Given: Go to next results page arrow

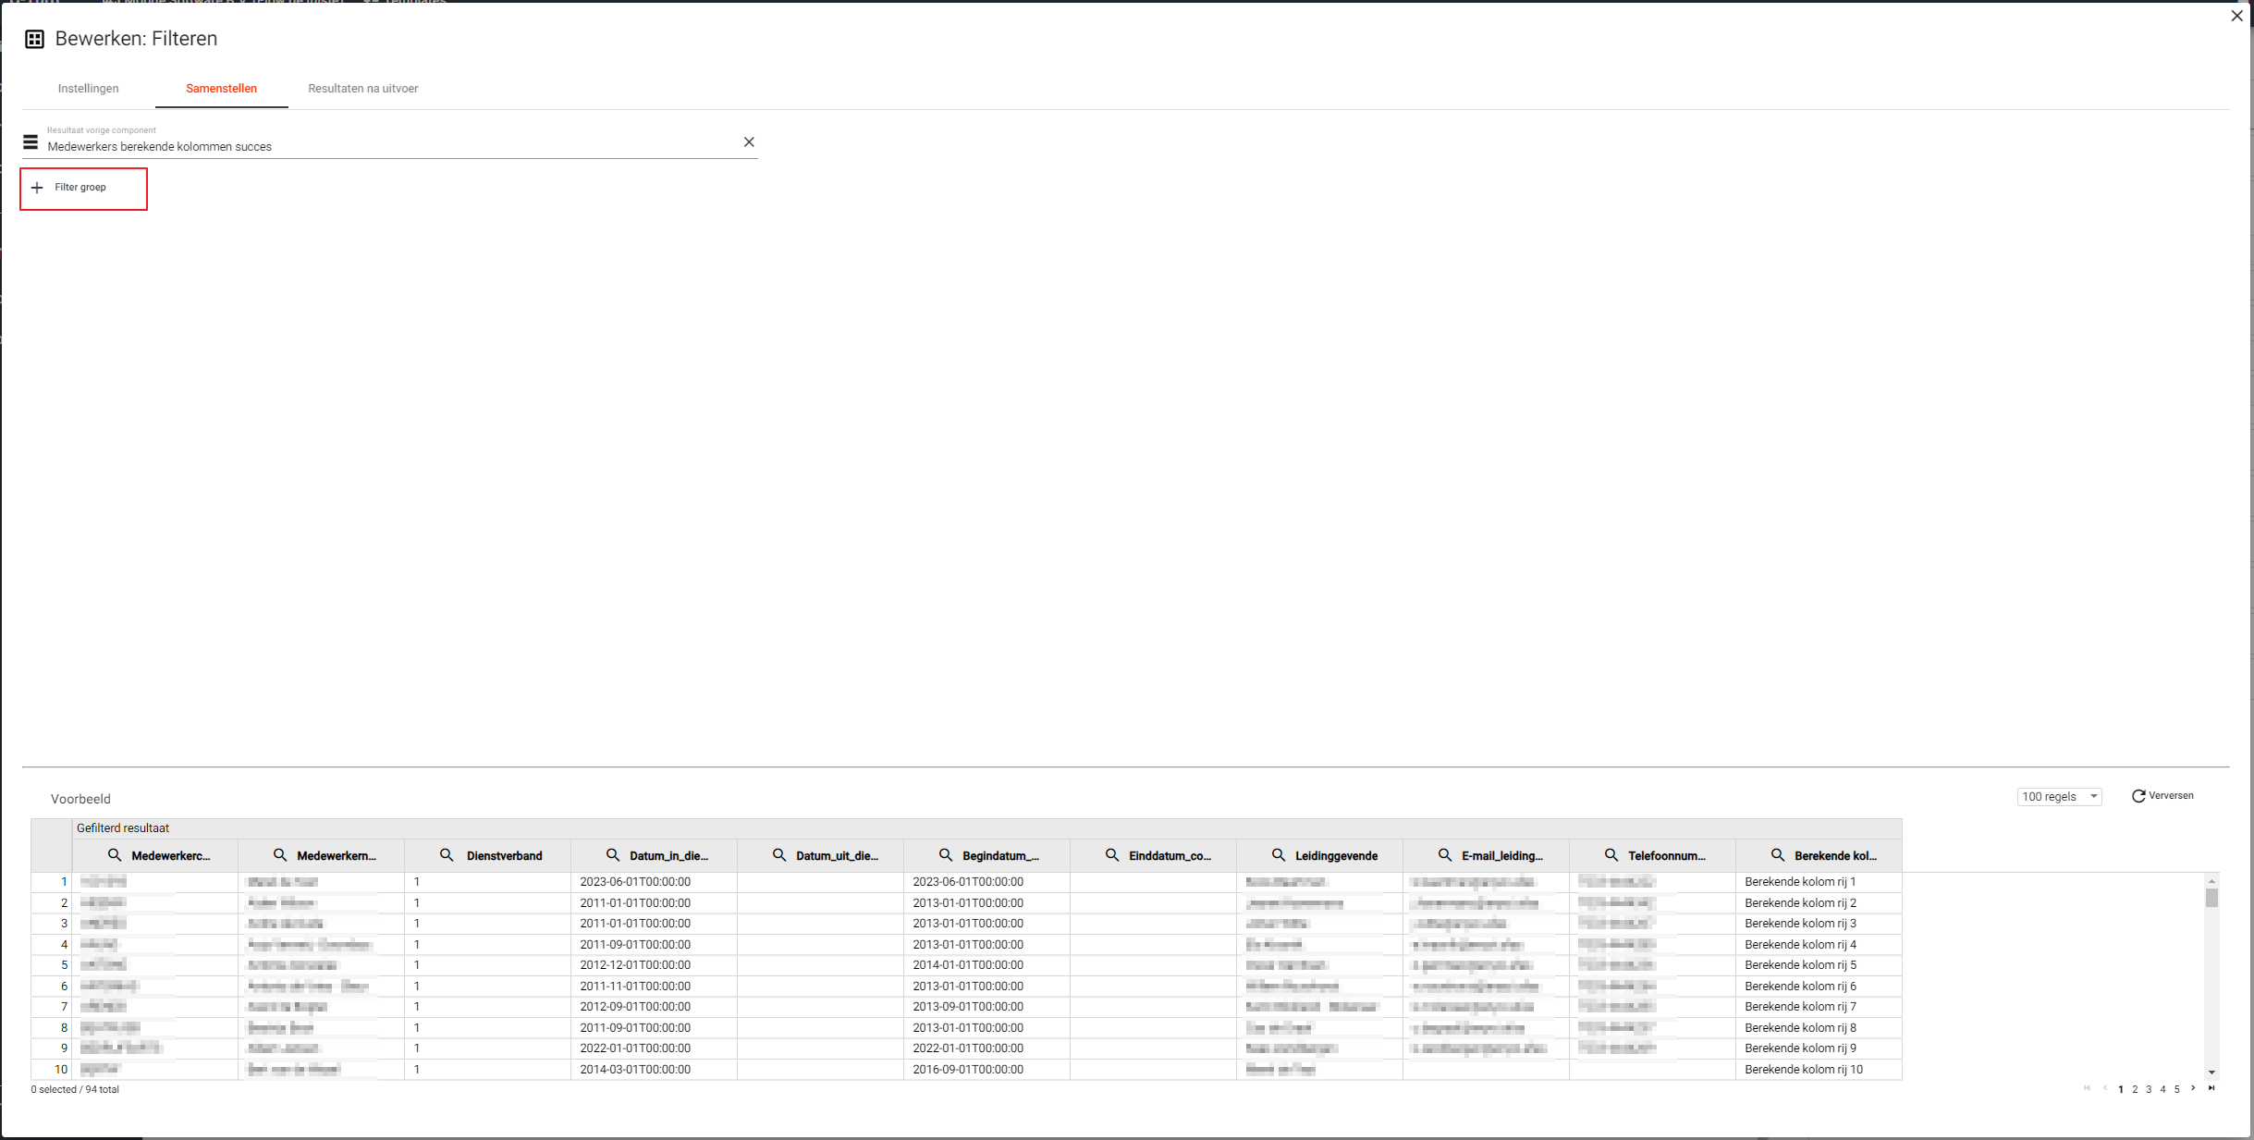Looking at the screenshot, I should pos(2193,1088).
